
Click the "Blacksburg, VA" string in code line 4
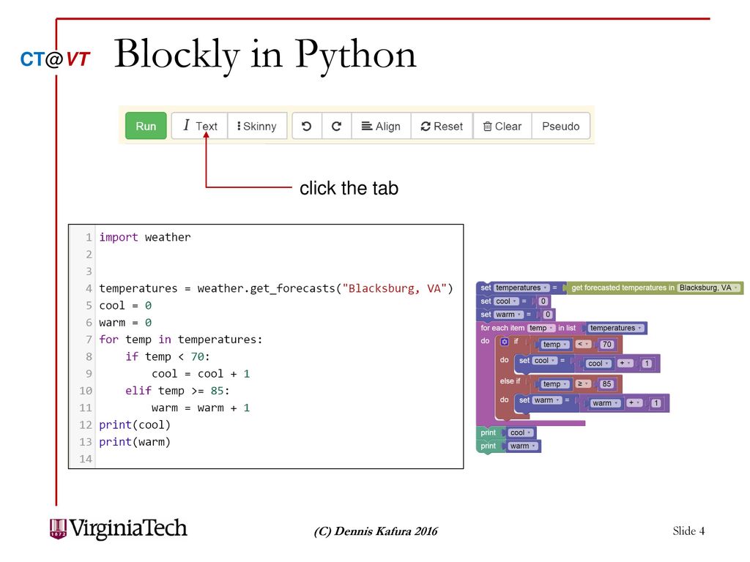coord(395,288)
